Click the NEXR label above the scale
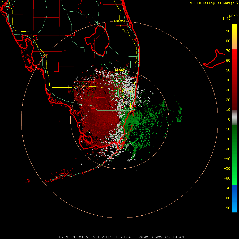Screen dimensions: 239x239 coord(233,16)
